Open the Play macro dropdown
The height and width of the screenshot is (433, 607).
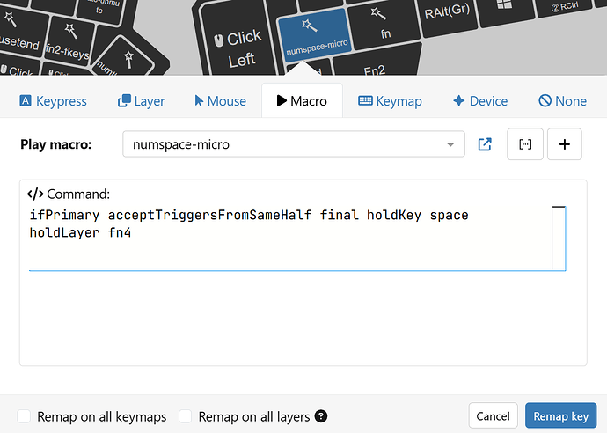coord(294,144)
